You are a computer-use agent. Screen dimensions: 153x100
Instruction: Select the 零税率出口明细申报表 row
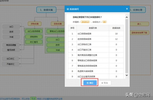96,60
